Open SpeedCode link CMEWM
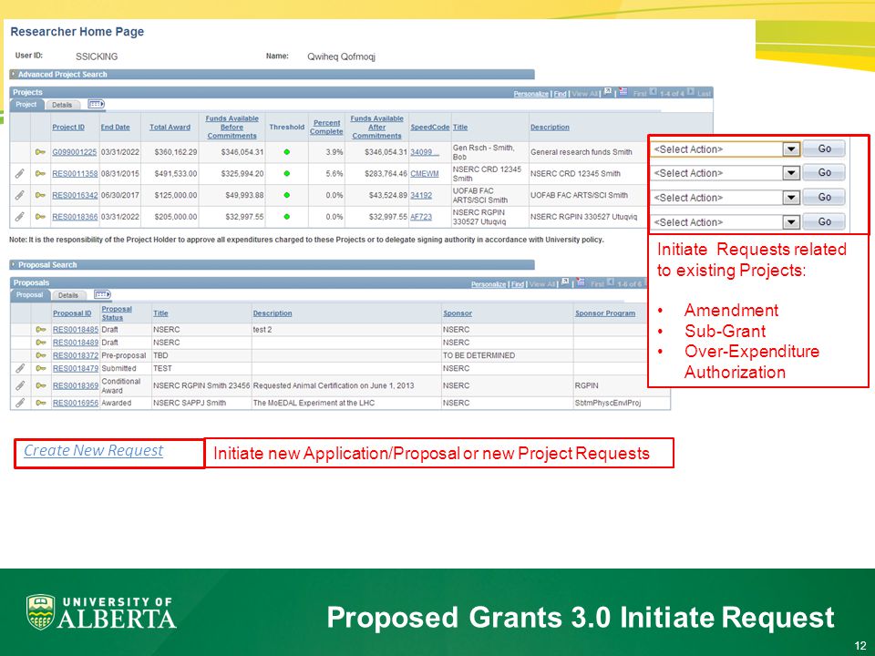875x656 pixels. (x=424, y=173)
